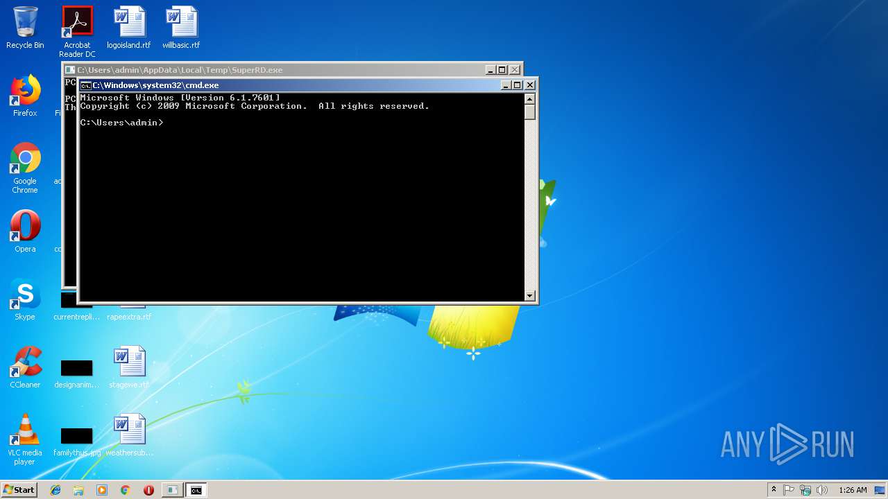The width and height of the screenshot is (888, 499).
Task: Click the currentrepli file label
Action: [x=76, y=317]
